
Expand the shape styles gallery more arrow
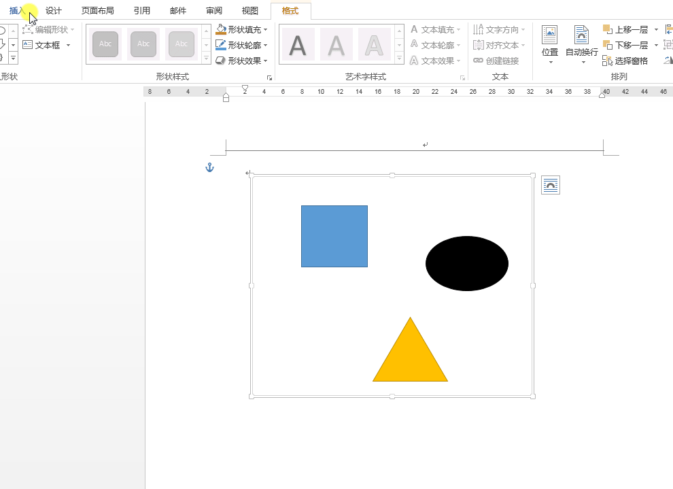point(206,59)
